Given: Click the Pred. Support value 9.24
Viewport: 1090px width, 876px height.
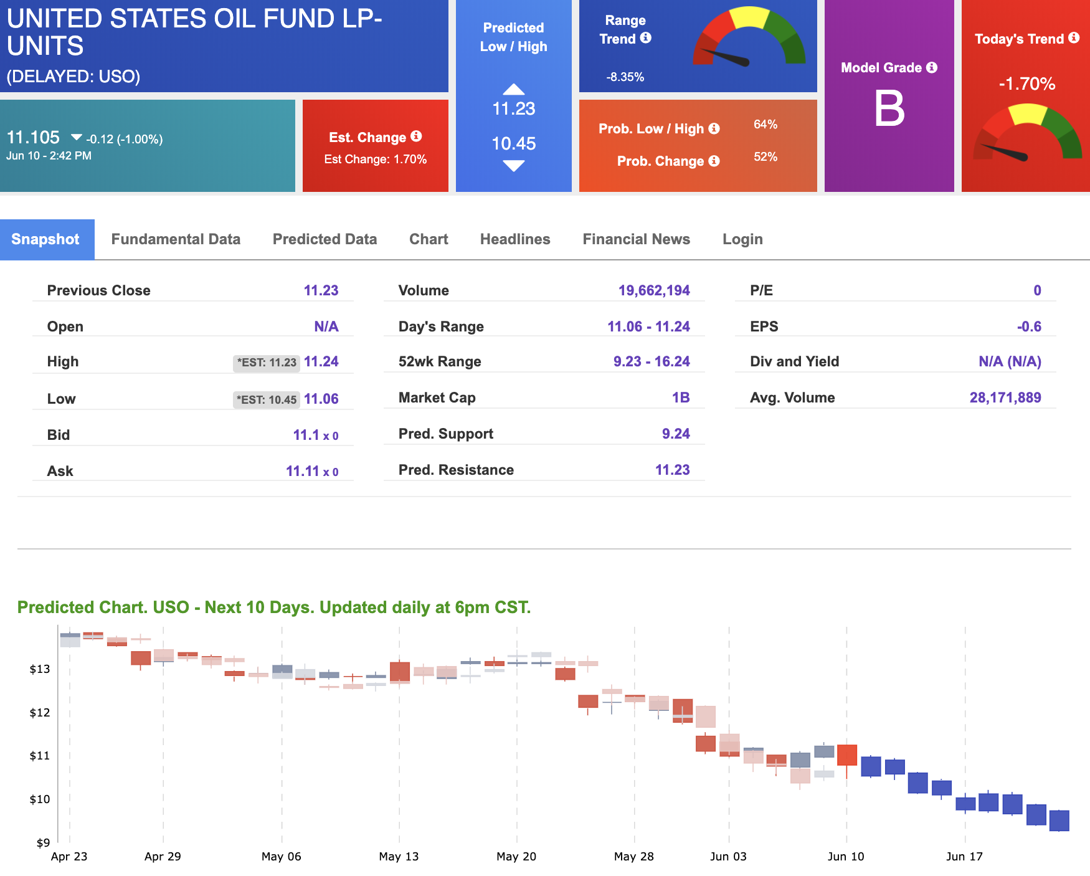Looking at the screenshot, I should coord(676,434).
